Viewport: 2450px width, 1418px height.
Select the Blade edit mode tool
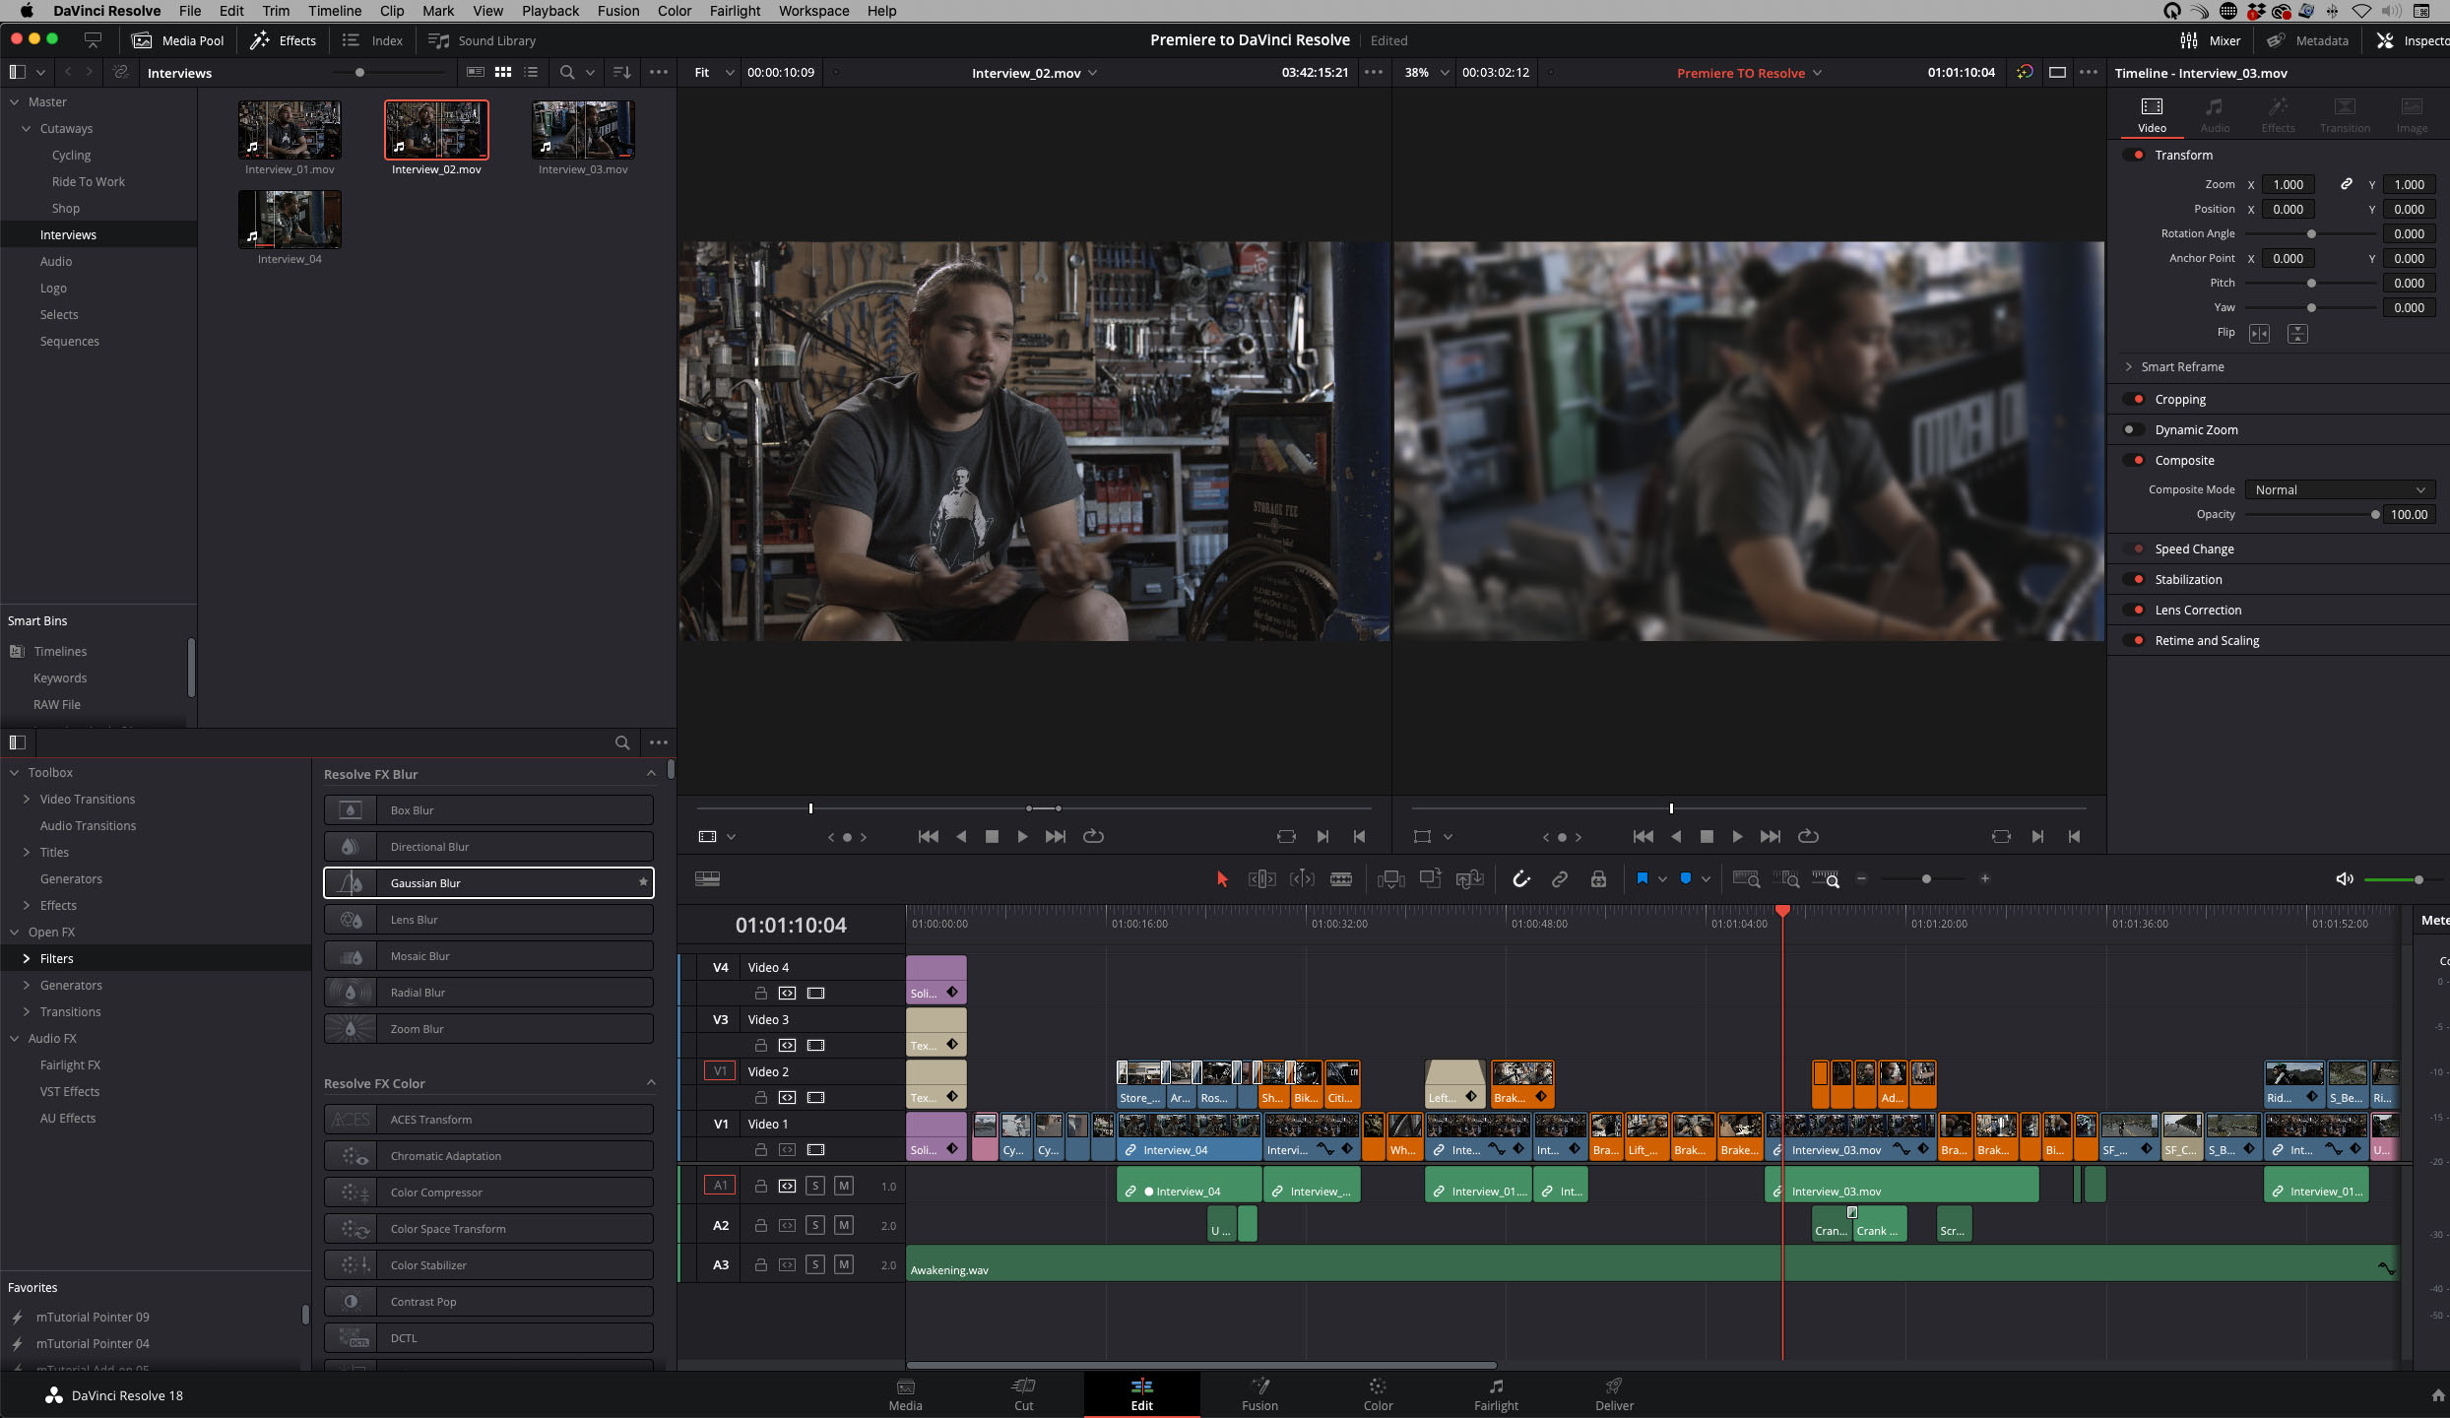tap(1341, 879)
